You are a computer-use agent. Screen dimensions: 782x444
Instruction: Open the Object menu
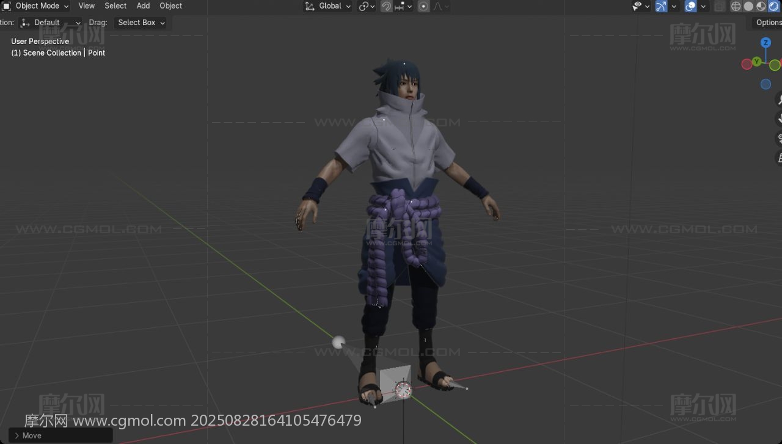pos(170,6)
